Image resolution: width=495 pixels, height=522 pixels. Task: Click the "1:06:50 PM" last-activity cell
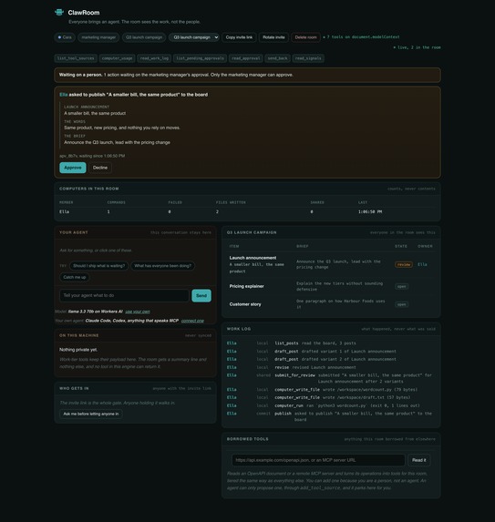click(370, 211)
